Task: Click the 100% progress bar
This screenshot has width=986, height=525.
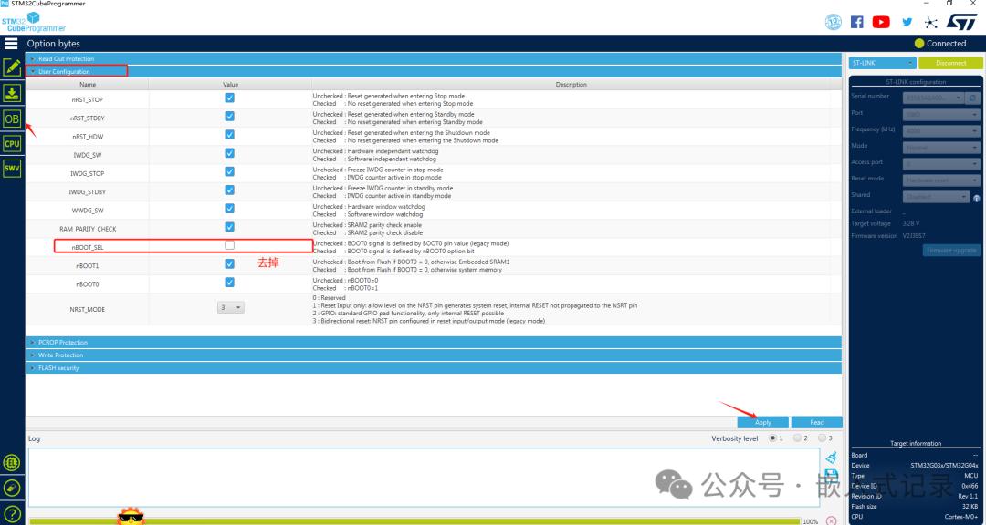Action: pos(414,521)
